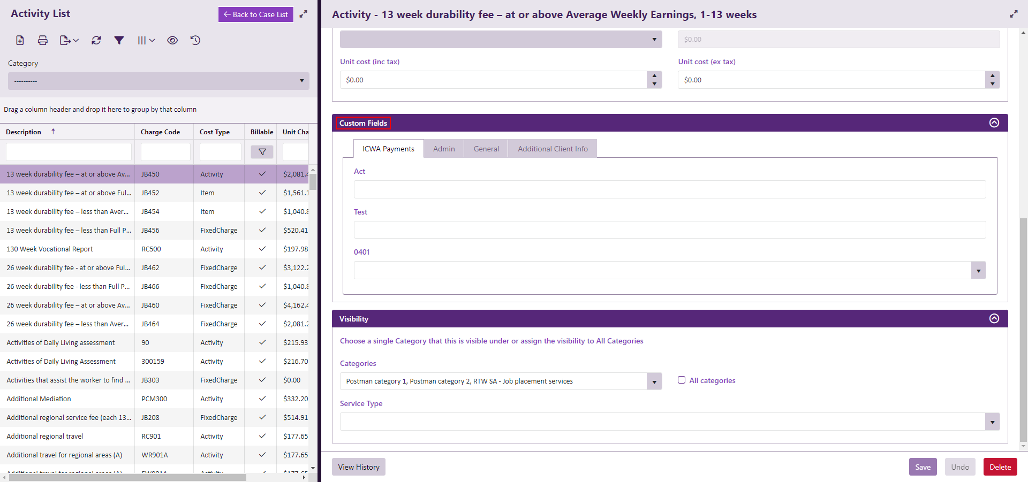The height and width of the screenshot is (482, 1028).
Task: Open the column chooser menu
Action: (146, 40)
